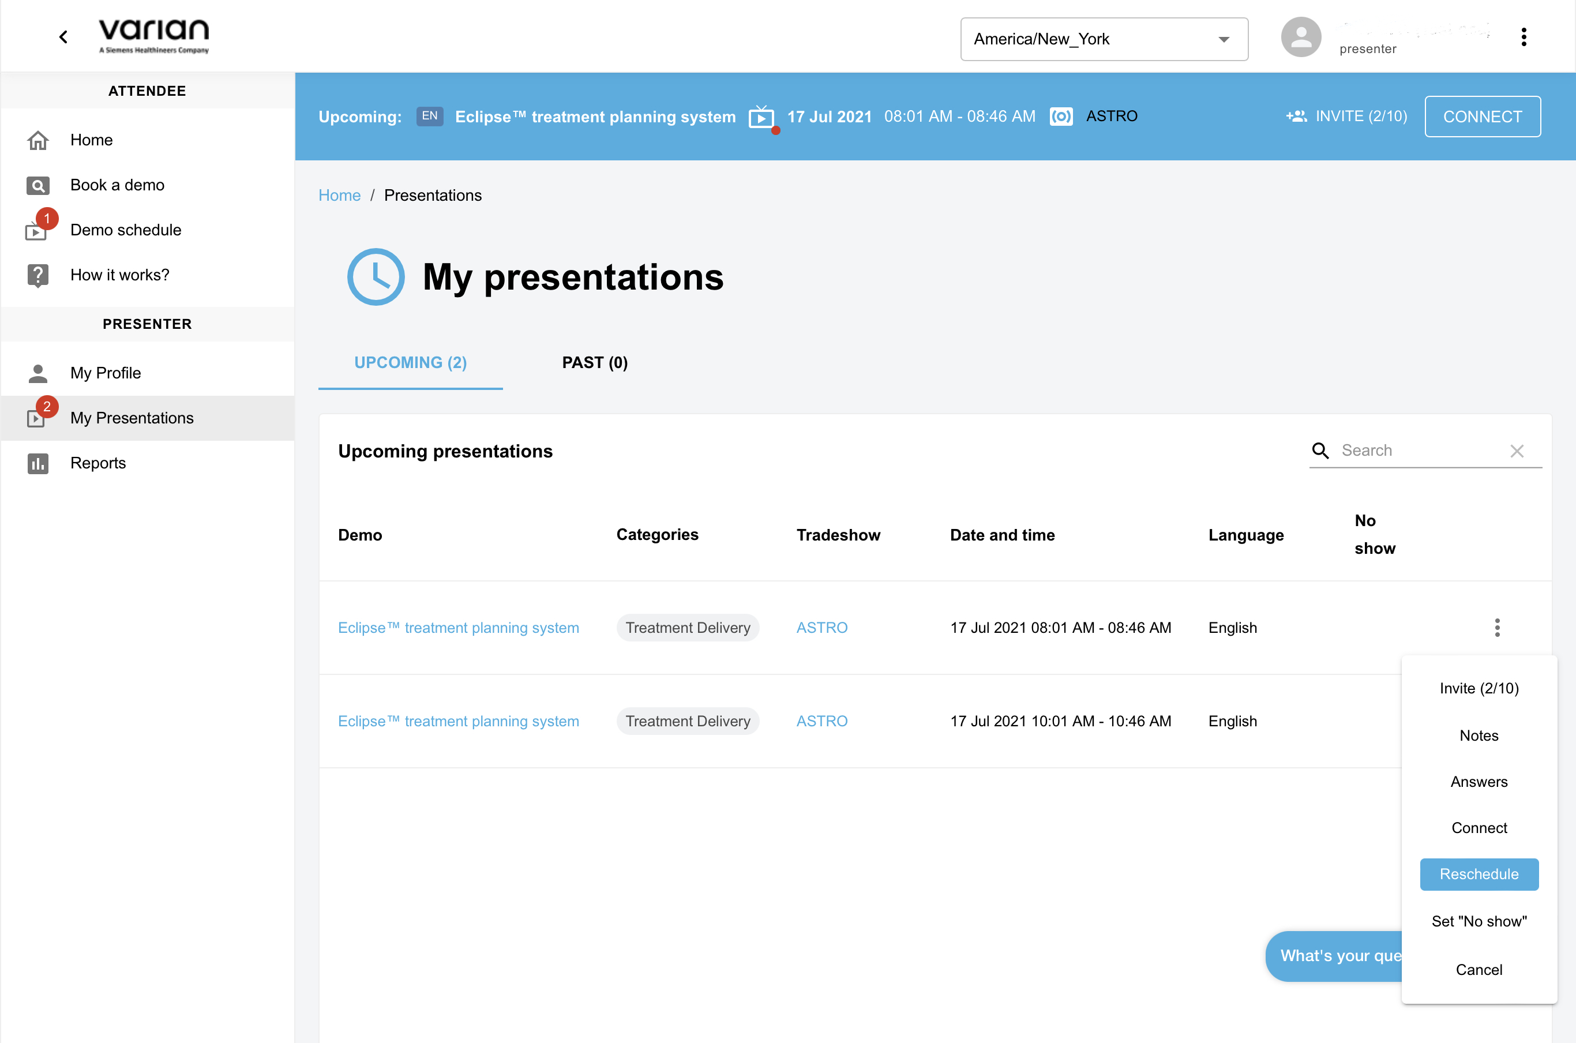This screenshot has width=1576, height=1043.
Task: Choose Notes from the context menu
Action: point(1479,736)
